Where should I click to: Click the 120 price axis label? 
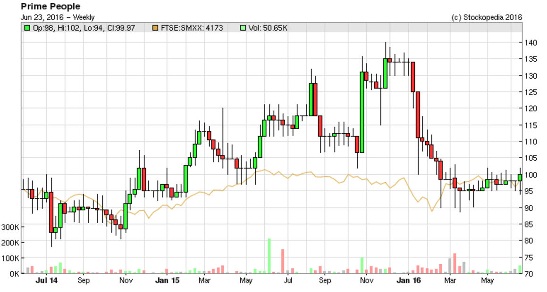pos(530,108)
